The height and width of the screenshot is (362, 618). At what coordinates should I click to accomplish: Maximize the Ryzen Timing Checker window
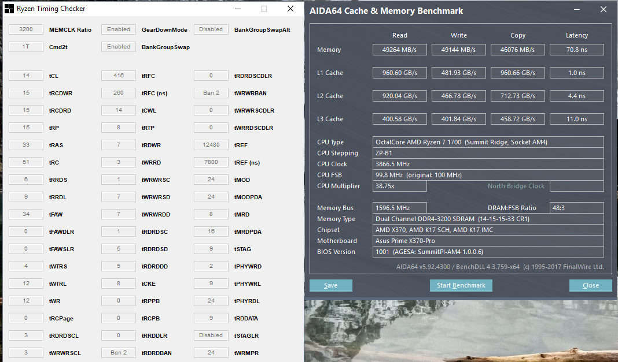coord(264,9)
